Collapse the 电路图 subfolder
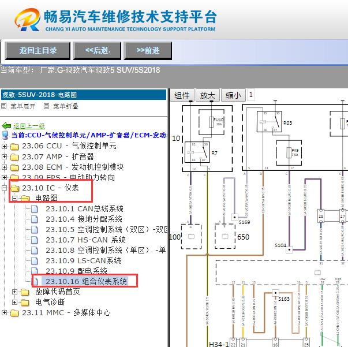This screenshot has width=348, height=347. tap(14, 198)
